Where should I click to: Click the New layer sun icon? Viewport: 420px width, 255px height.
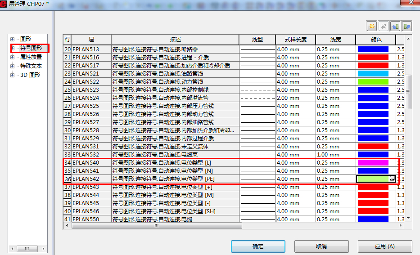[372, 26]
